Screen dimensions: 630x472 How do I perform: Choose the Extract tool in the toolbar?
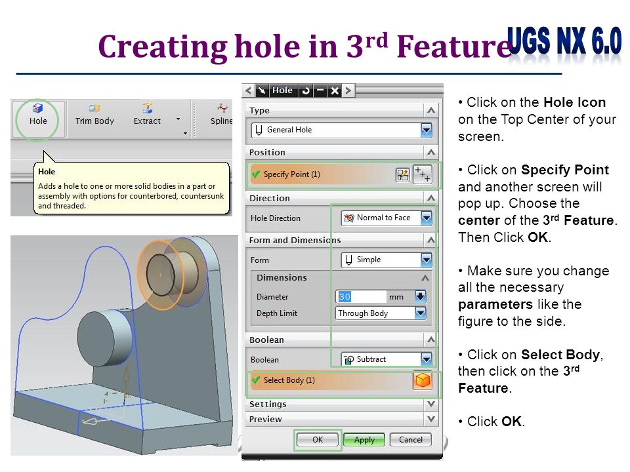[x=147, y=115]
